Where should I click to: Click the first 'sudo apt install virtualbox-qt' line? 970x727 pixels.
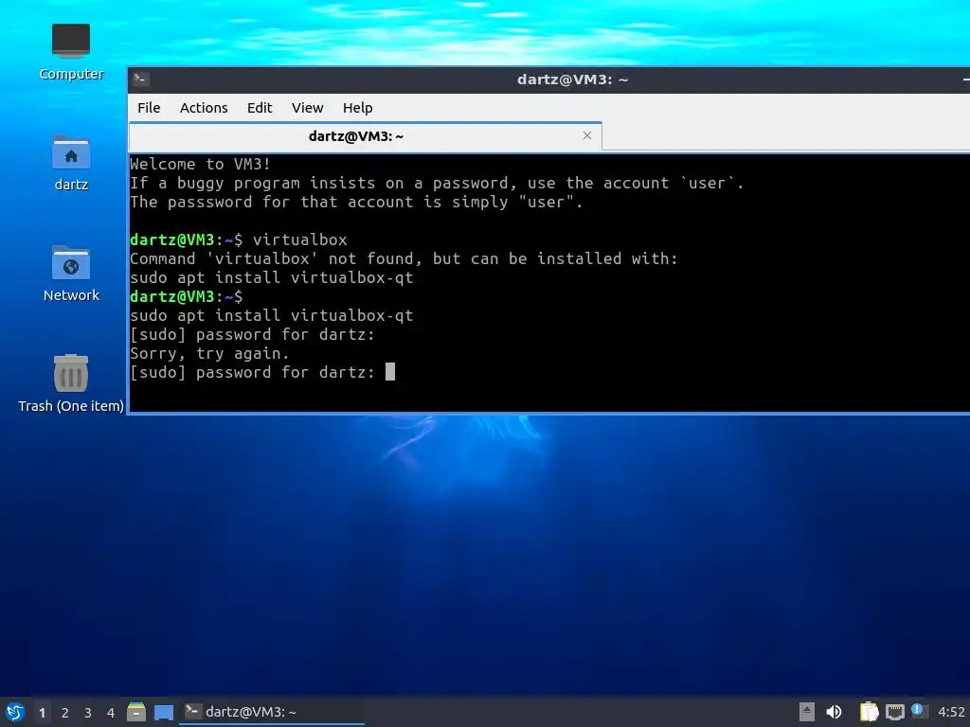(x=271, y=277)
